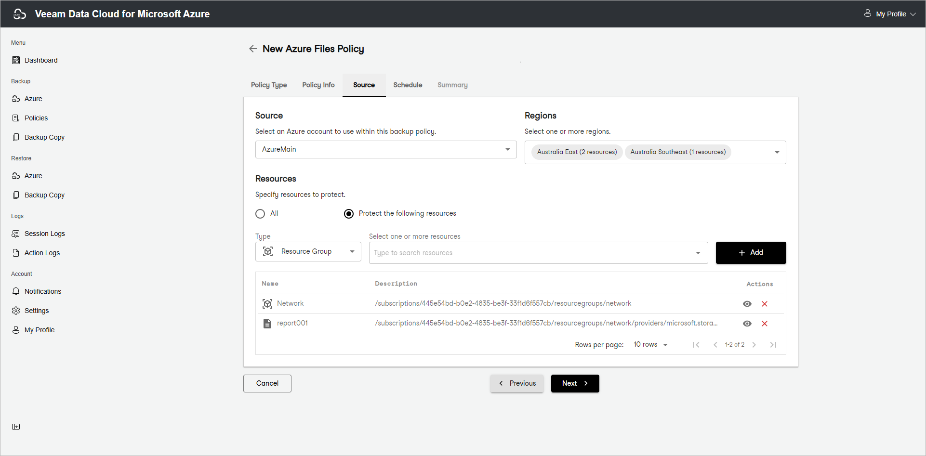This screenshot has height=456, width=926.
Task: Open Session Logs in the sidebar
Action: tap(39, 234)
